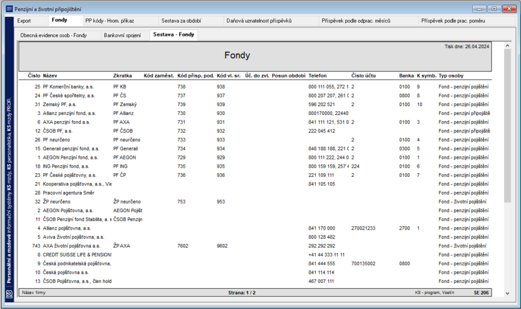Click the vertical scrollbar thumb
The height and width of the screenshot is (309, 521).
pyautogui.click(x=507, y=126)
